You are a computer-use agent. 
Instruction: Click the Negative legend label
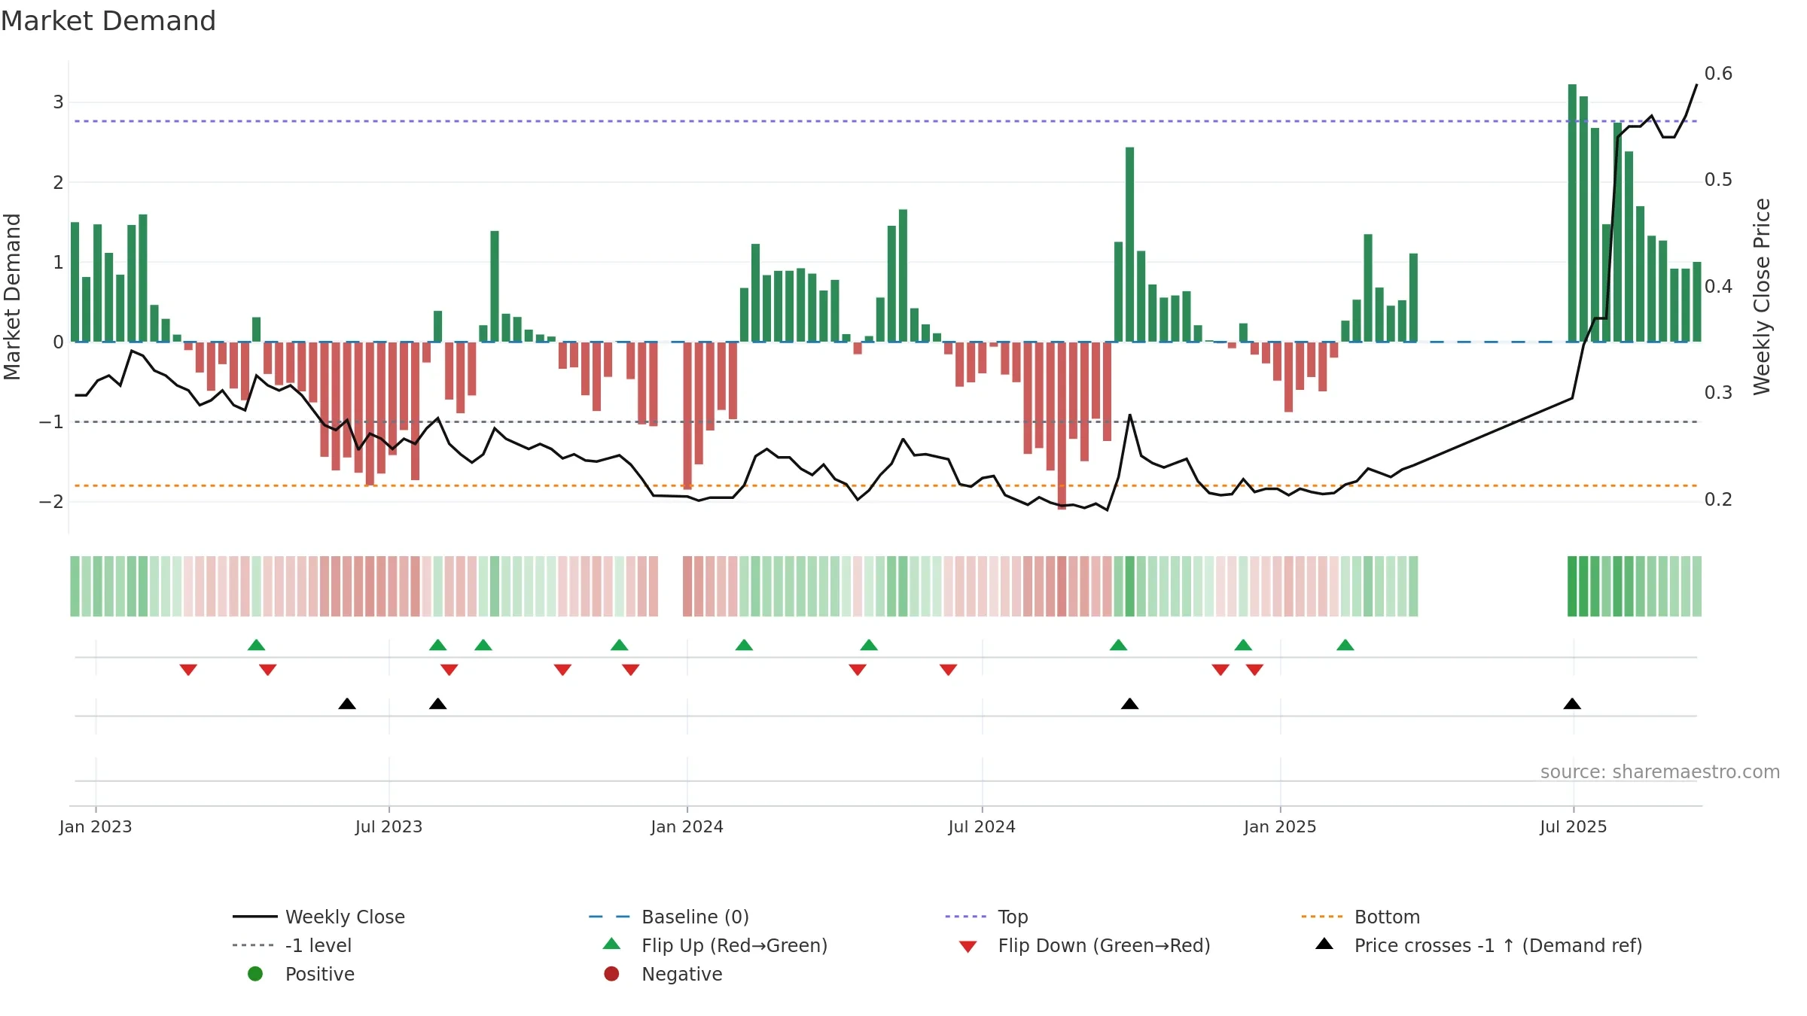pos(681,974)
